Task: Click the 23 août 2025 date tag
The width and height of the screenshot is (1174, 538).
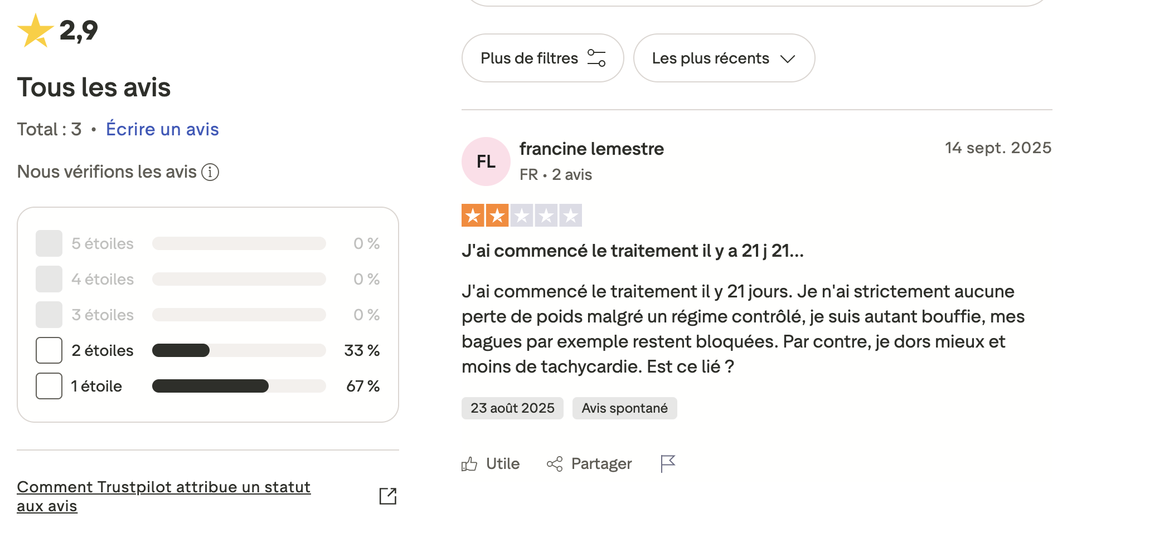Action: click(512, 408)
